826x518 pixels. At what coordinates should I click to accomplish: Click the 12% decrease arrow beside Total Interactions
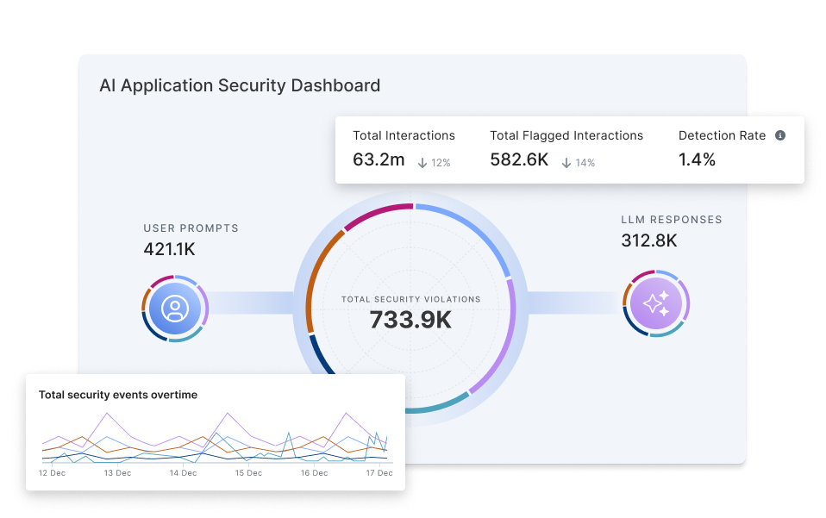pos(421,162)
